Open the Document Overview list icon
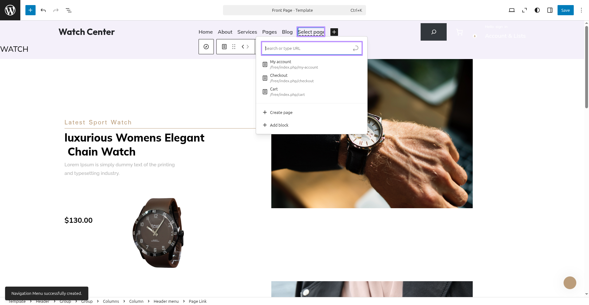This screenshot has width=589, height=305. (x=69, y=10)
